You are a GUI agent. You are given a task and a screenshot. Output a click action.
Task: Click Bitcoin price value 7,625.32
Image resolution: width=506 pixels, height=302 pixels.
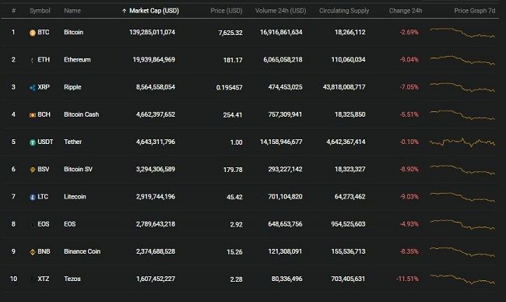230,33
